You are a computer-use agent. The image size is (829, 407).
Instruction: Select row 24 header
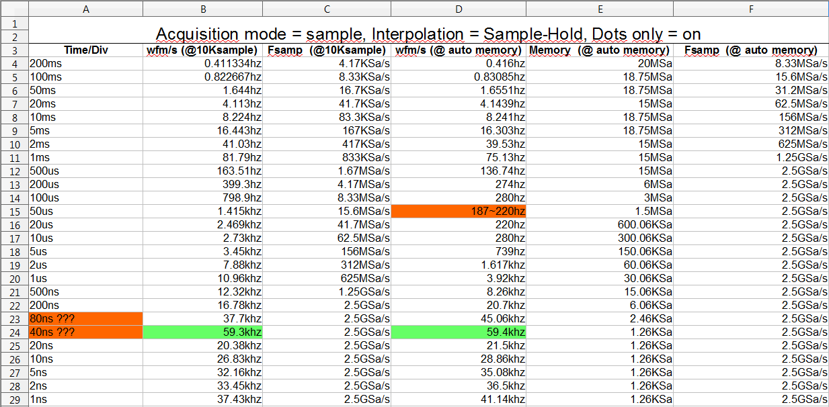(x=14, y=332)
